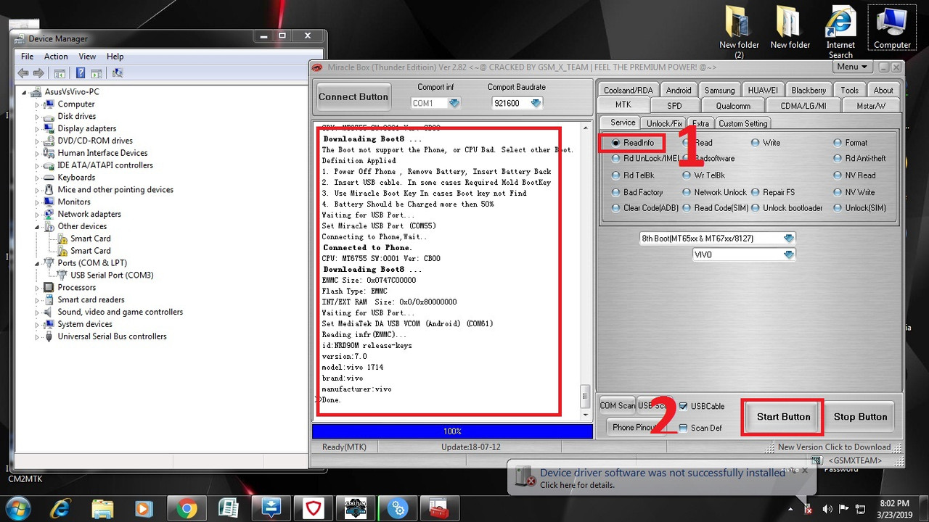The width and height of the screenshot is (929, 522).
Task: Select the DVD/CD-ROM drives device icon
Action: [49, 141]
